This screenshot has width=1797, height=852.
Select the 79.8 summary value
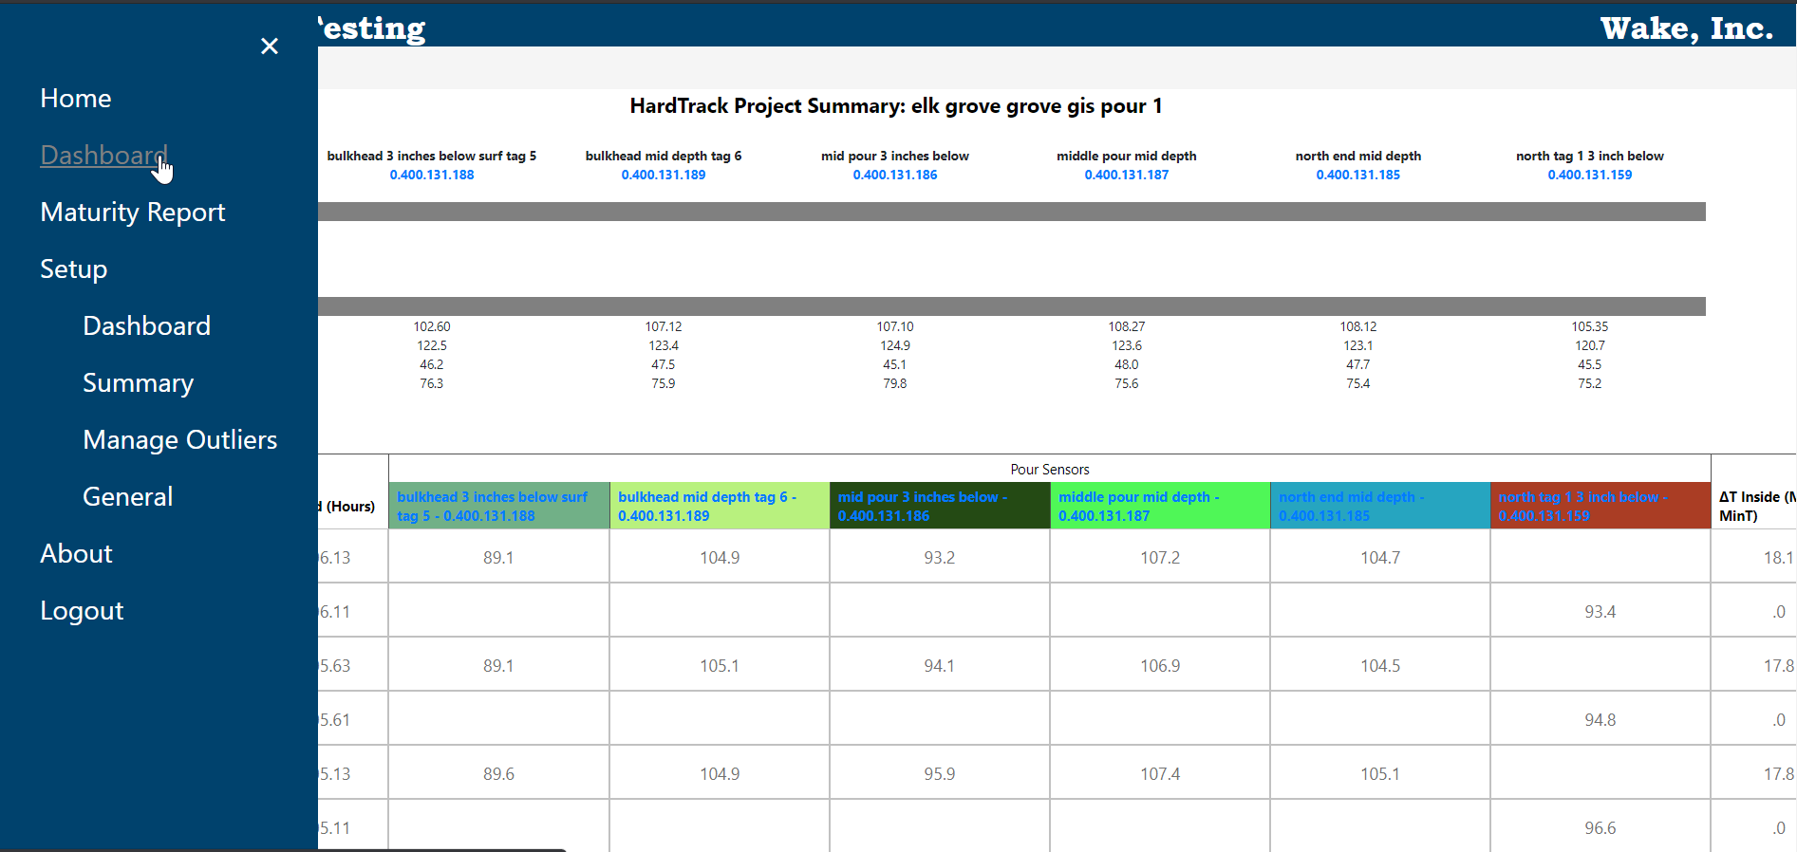[x=895, y=383]
